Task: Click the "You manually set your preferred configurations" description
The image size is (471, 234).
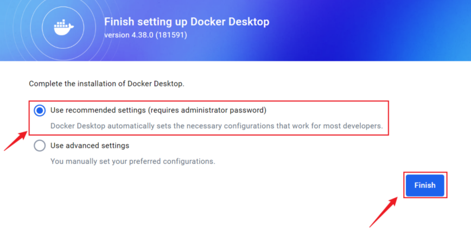Action: click(x=132, y=161)
